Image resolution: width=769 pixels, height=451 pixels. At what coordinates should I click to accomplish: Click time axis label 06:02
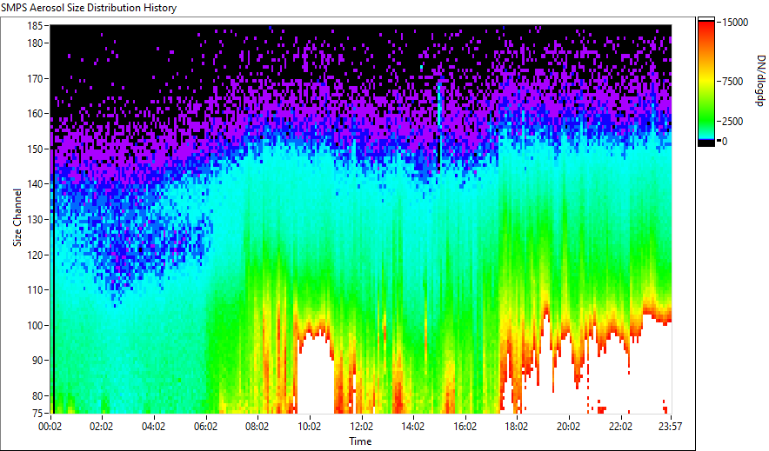pos(205,427)
